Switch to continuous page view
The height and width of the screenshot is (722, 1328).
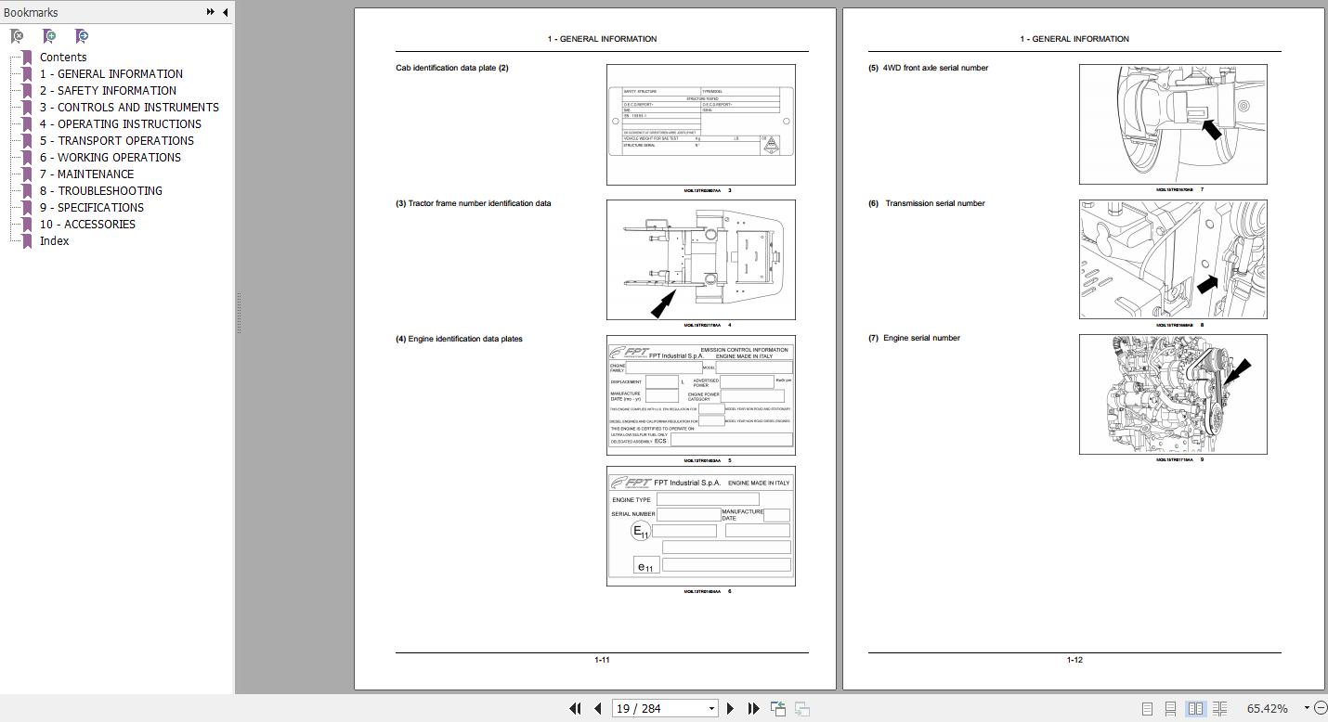click(x=1171, y=708)
